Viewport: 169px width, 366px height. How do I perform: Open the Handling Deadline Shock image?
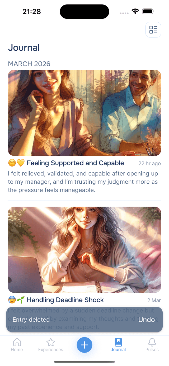click(x=84, y=250)
